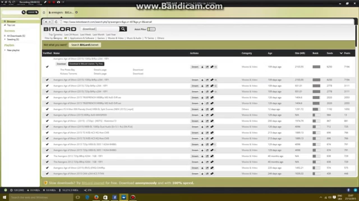Open Bandicam from the taskbar
The image size is (359, 201).
(x=133, y=197)
